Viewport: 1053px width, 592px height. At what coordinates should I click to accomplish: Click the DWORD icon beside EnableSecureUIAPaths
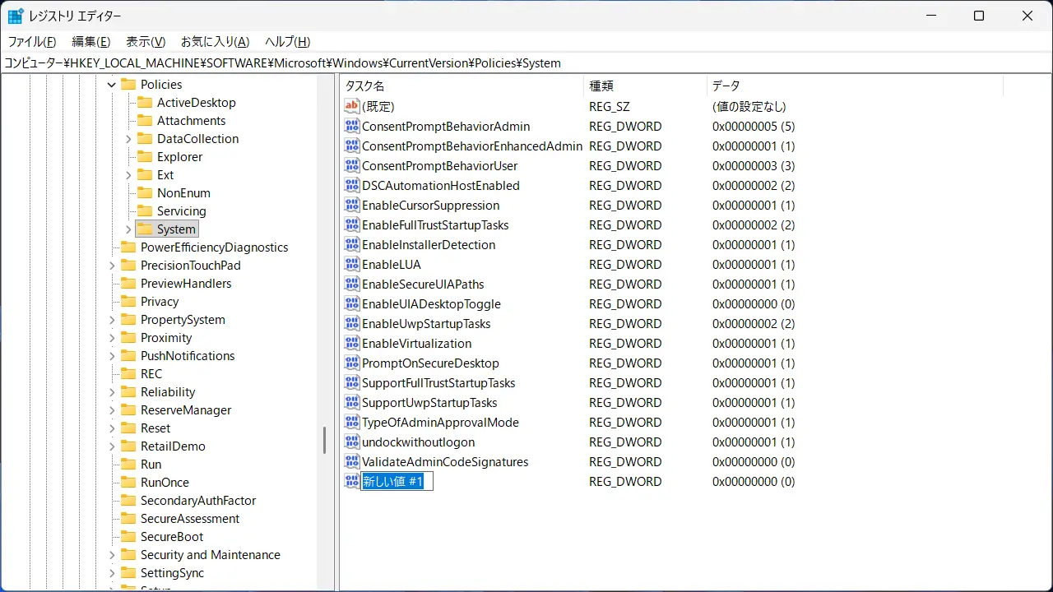coord(352,284)
